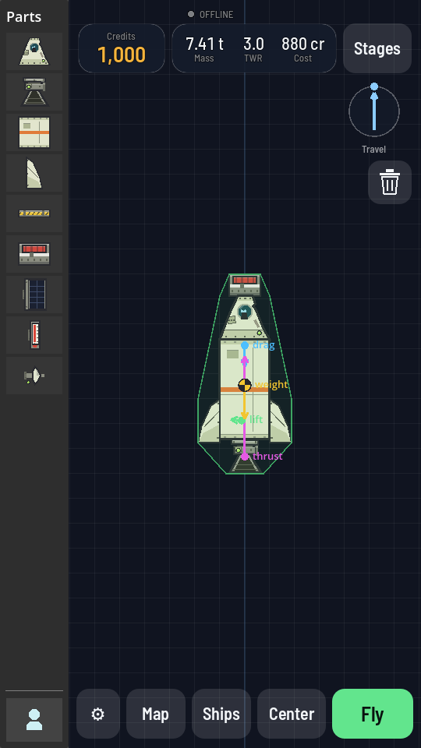
Task: Pick the rocket engine part
Action: click(34, 92)
